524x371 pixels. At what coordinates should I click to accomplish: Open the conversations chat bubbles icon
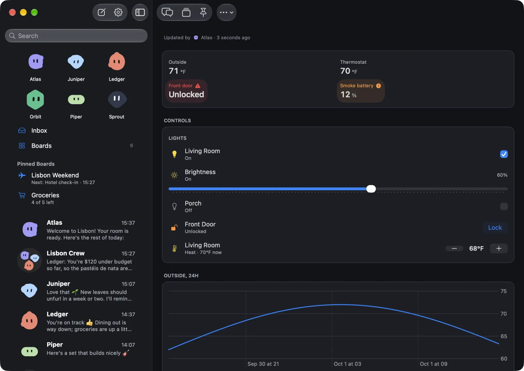click(167, 12)
